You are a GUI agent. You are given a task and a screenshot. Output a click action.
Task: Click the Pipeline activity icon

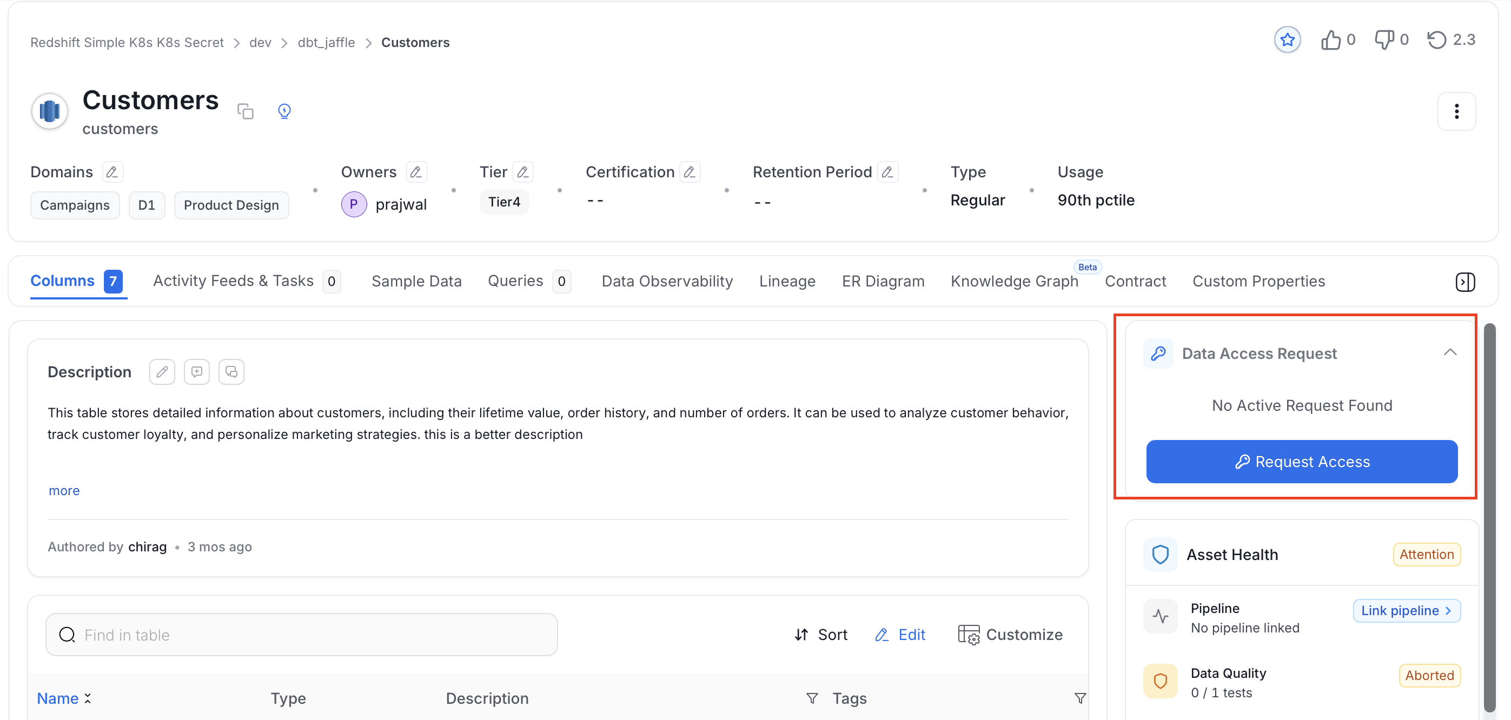1160,616
